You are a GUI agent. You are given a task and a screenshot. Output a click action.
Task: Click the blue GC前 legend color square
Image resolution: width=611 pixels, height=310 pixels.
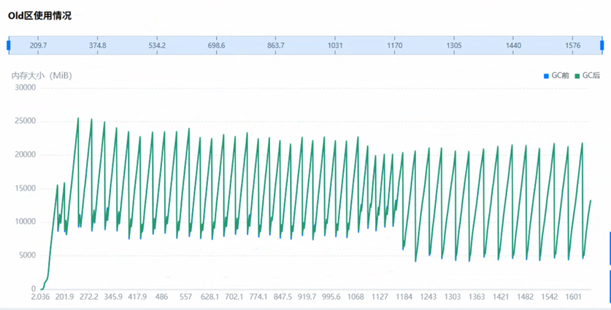[x=545, y=76]
